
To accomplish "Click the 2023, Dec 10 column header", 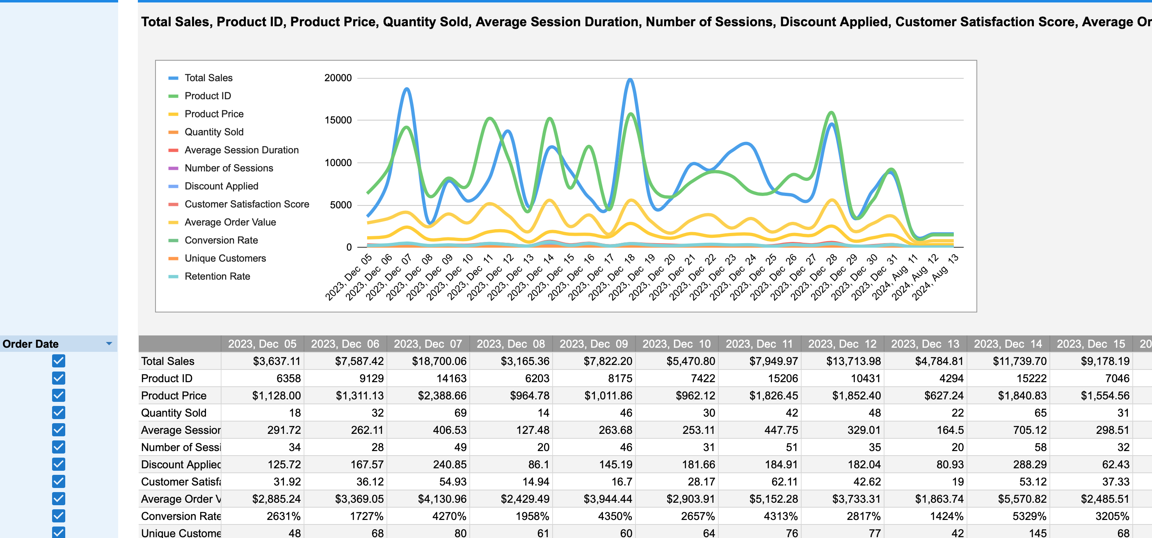I will pyautogui.click(x=677, y=344).
